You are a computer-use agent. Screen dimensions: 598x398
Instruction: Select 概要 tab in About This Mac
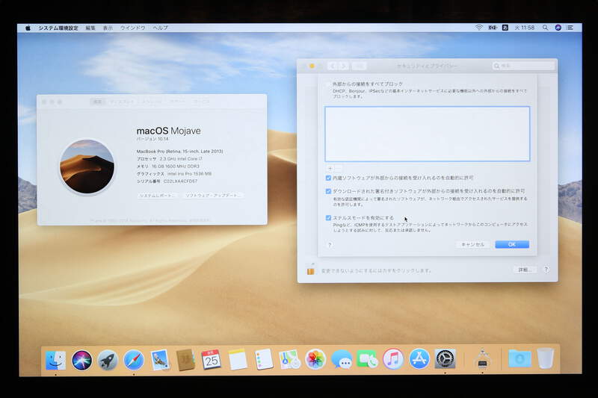98,102
